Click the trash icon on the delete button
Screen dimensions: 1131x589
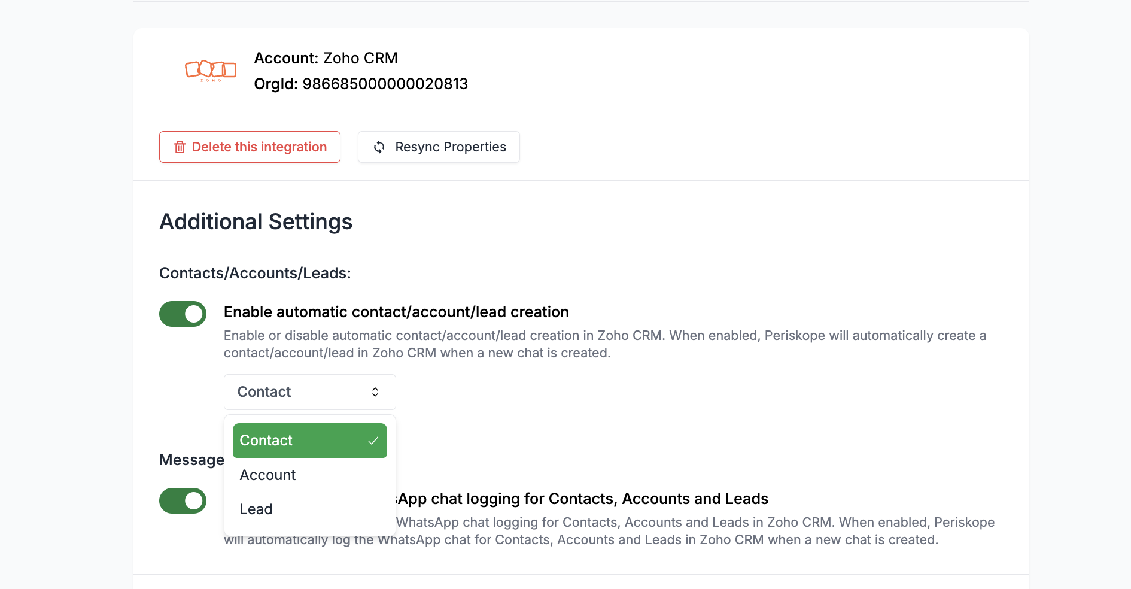(180, 147)
